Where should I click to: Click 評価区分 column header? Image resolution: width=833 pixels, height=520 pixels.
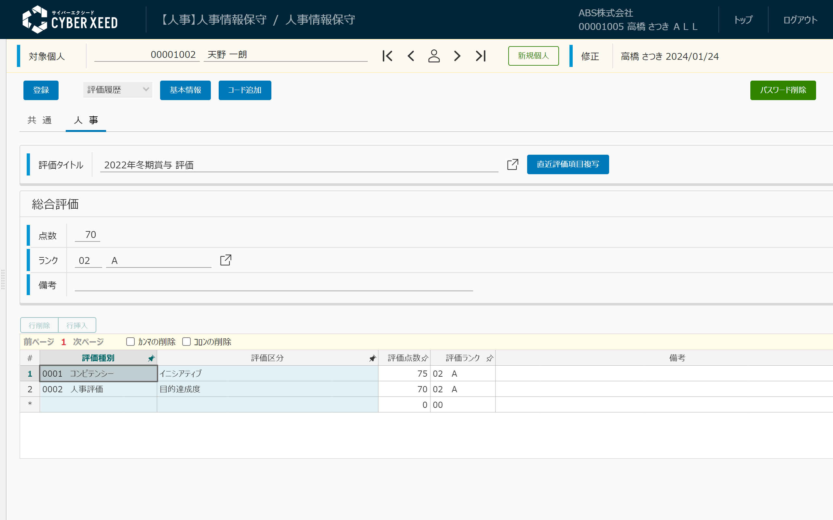click(267, 358)
